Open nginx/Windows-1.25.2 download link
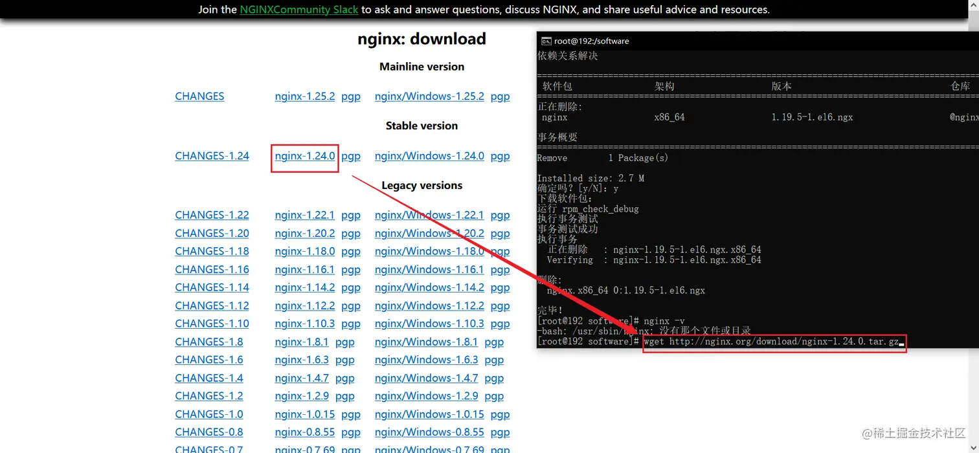979x453 pixels. [429, 96]
